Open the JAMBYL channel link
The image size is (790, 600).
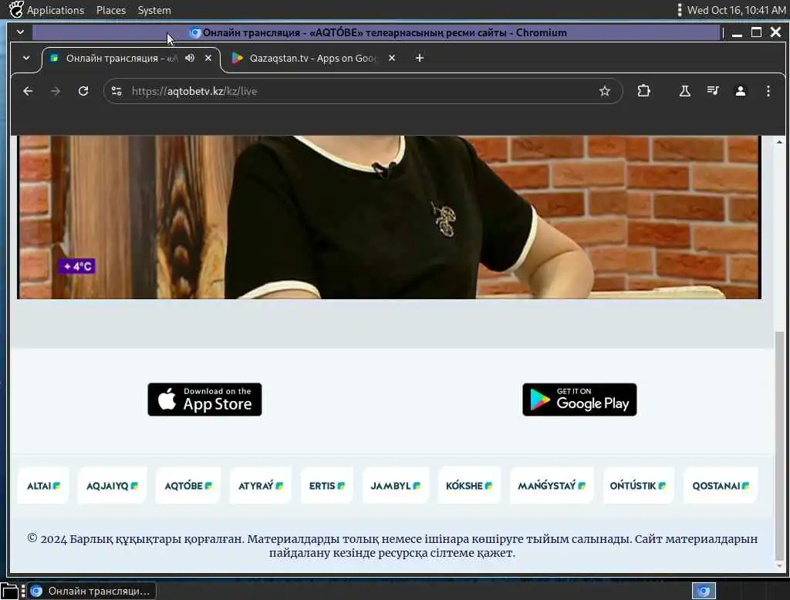pyautogui.click(x=395, y=486)
